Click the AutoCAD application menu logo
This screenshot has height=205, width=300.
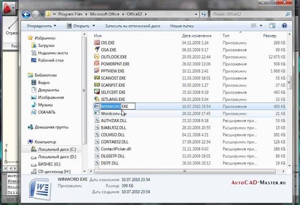coord(8,8)
